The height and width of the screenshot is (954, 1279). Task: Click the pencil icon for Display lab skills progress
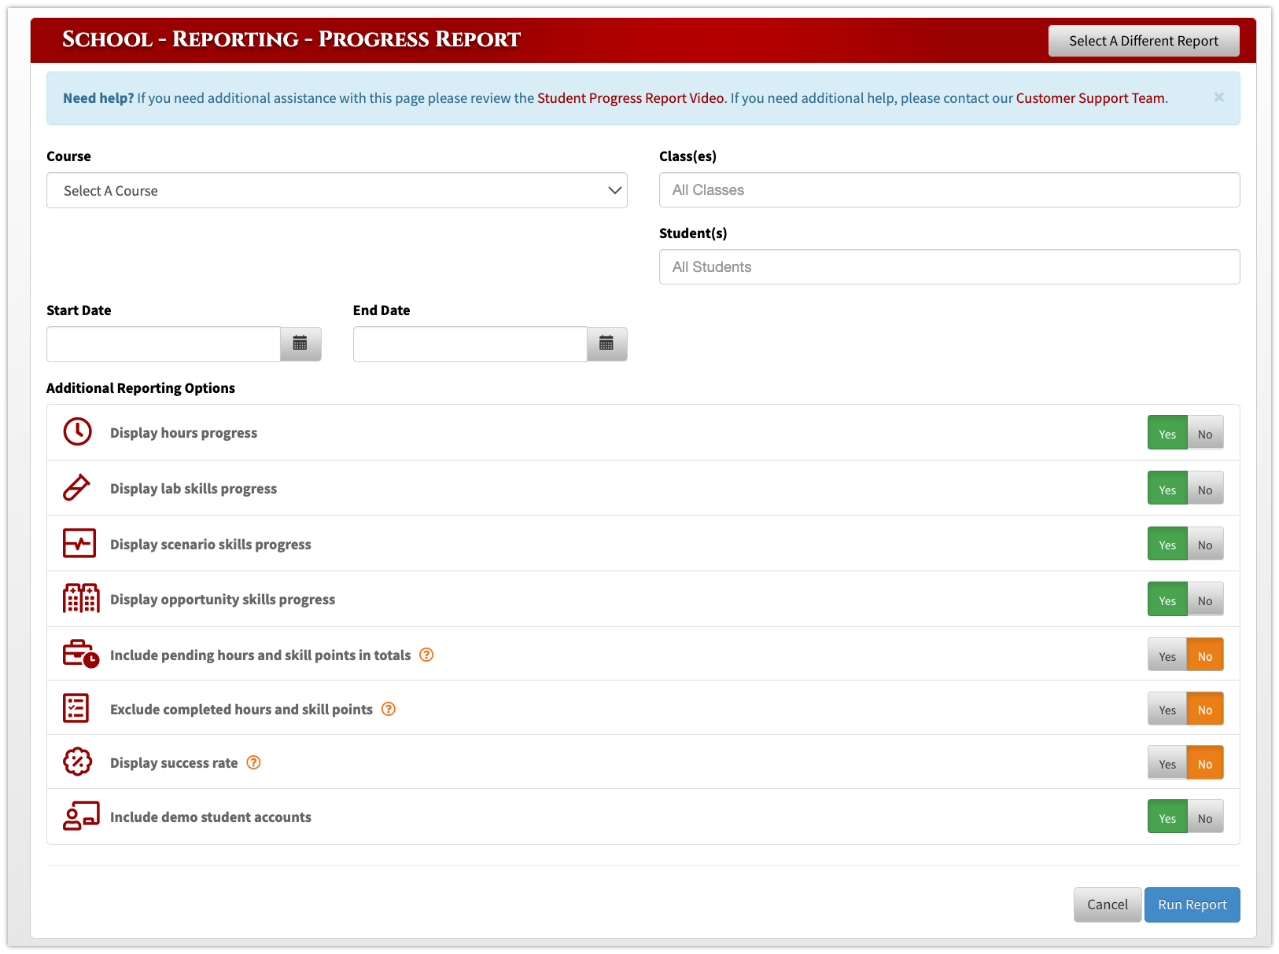point(78,487)
